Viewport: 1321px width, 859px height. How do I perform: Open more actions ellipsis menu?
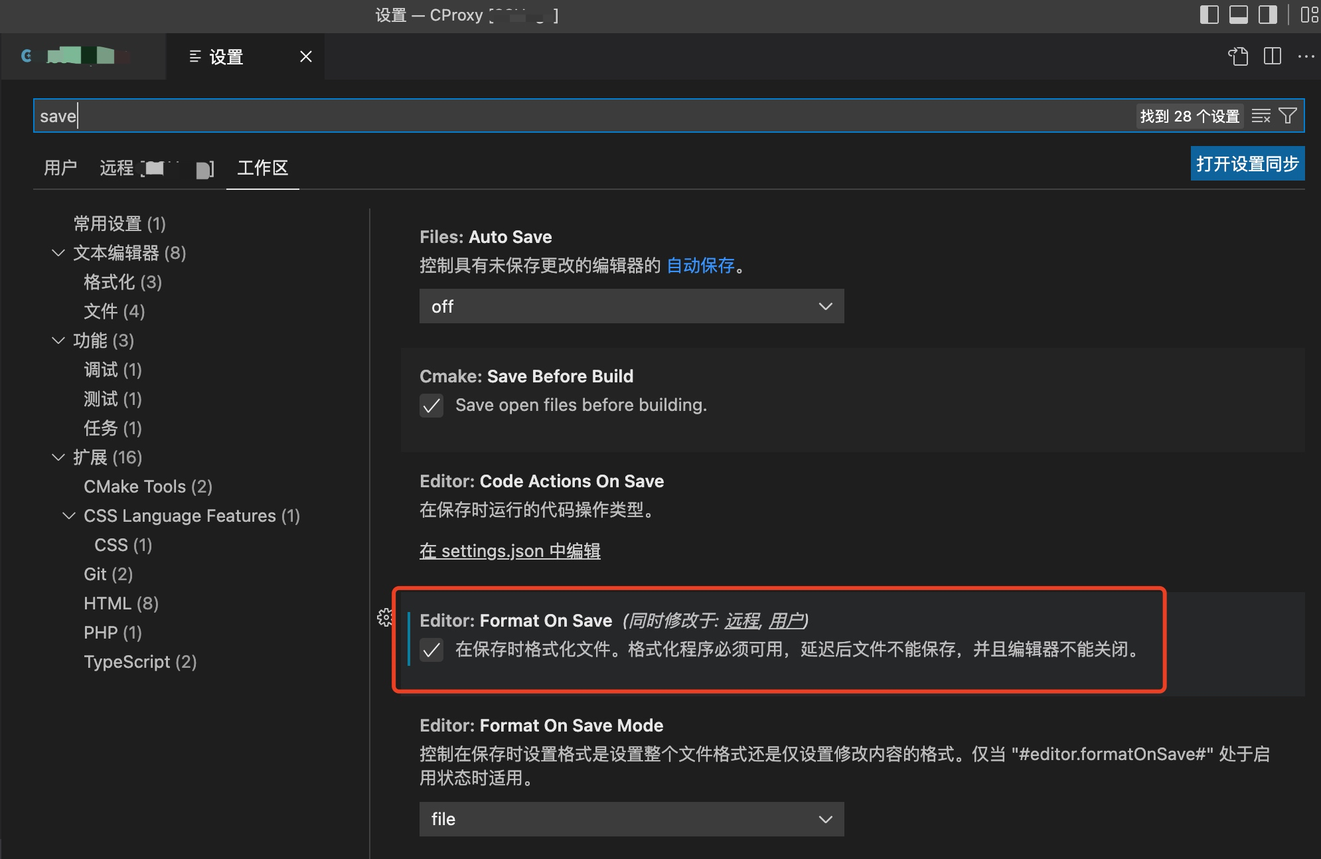(1306, 56)
